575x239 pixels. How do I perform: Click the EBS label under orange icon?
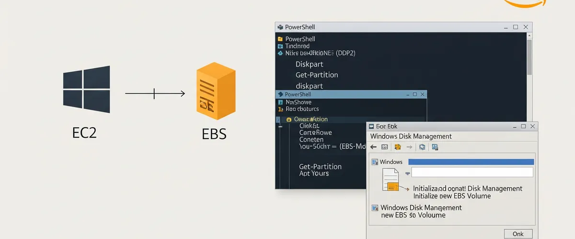tap(214, 133)
